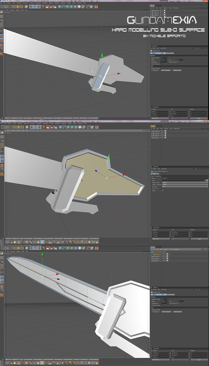Click search magnifier in middle screenshot Objects manager
The image size is (209, 366).
[x=202, y=129]
